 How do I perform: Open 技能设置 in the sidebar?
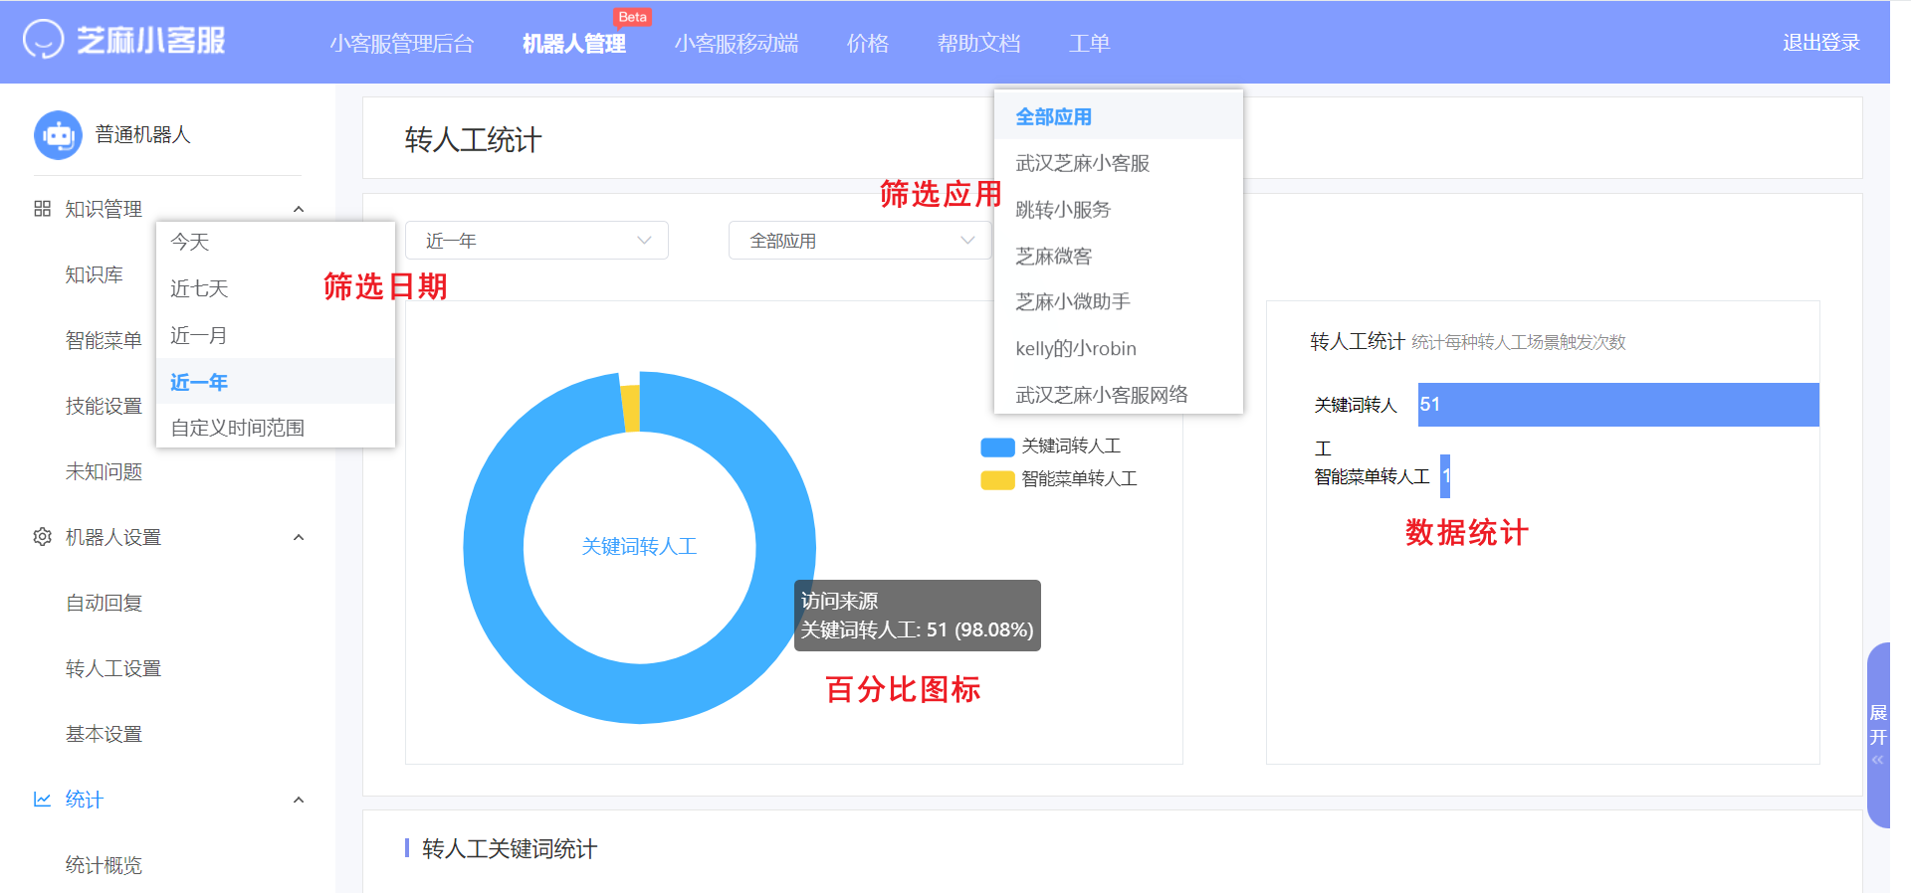tap(104, 406)
